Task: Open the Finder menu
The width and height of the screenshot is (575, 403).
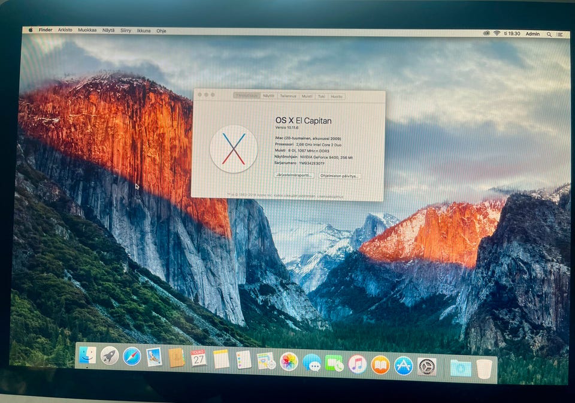Action: click(x=46, y=30)
